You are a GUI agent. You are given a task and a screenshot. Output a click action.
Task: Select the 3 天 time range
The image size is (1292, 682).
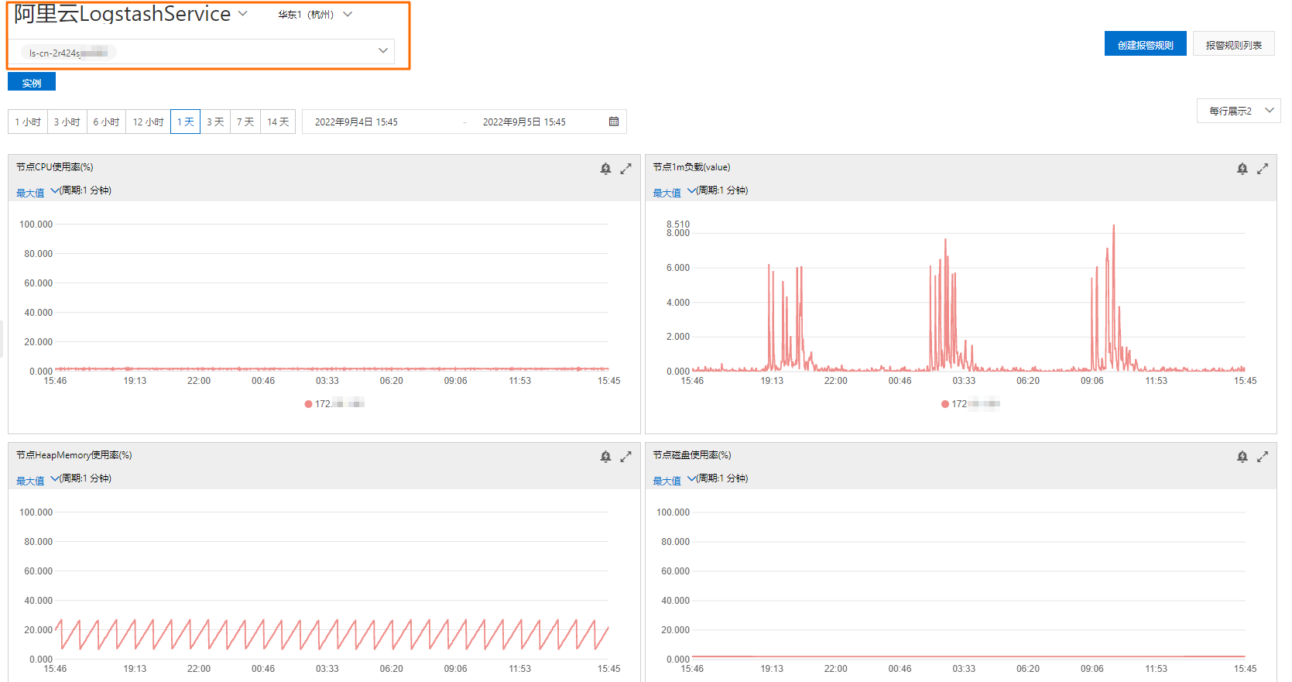215,122
